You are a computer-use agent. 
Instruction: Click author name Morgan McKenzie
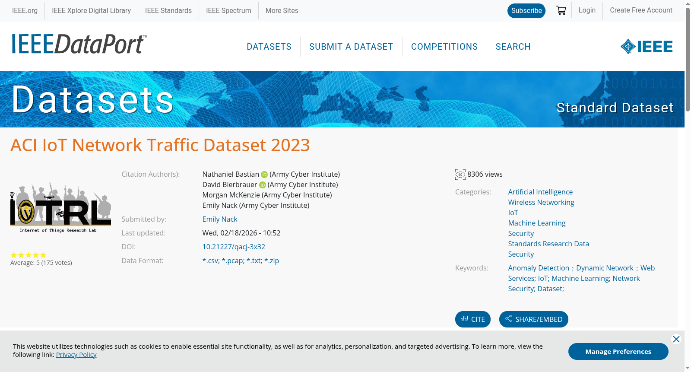click(x=231, y=195)
